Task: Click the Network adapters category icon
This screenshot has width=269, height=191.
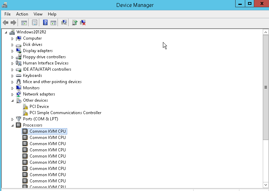Action: pos(19,94)
